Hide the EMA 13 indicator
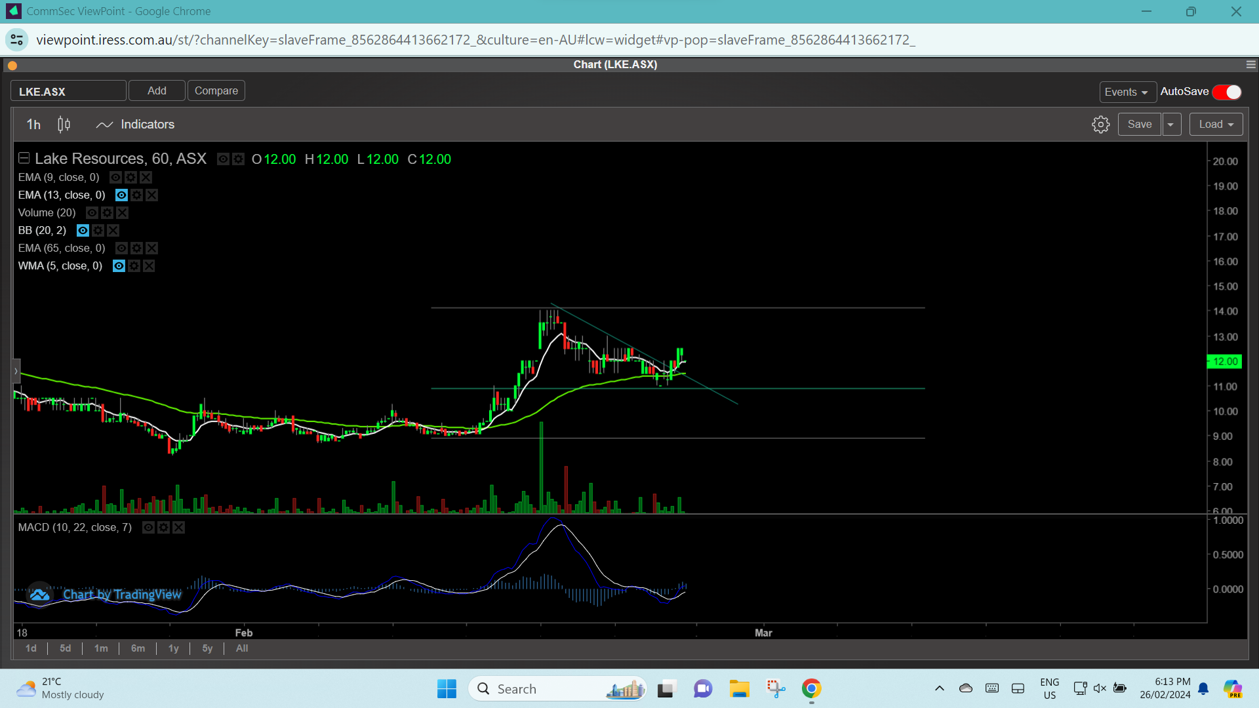 [x=121, y=195]
